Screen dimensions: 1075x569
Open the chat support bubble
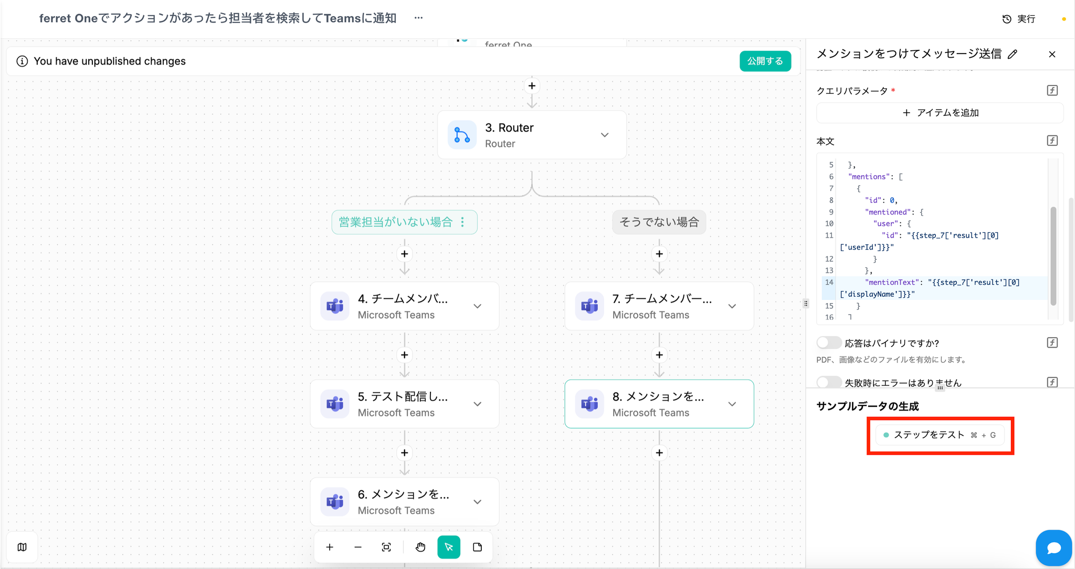1053,547
